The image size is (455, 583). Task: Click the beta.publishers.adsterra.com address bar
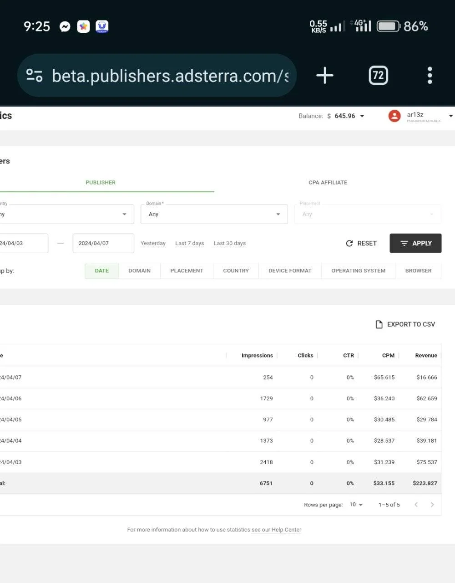tap(157, 75)
